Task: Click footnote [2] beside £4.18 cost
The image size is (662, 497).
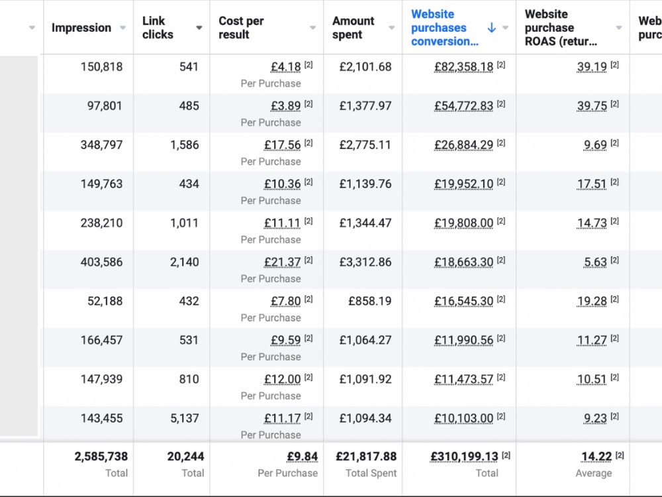Action: [x=308, y=65]
